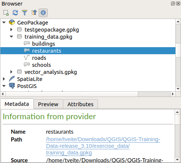Click the horizontal scrollbar right arrow
The width and height of the screenshot is (181, 163).
coord(173,94)
